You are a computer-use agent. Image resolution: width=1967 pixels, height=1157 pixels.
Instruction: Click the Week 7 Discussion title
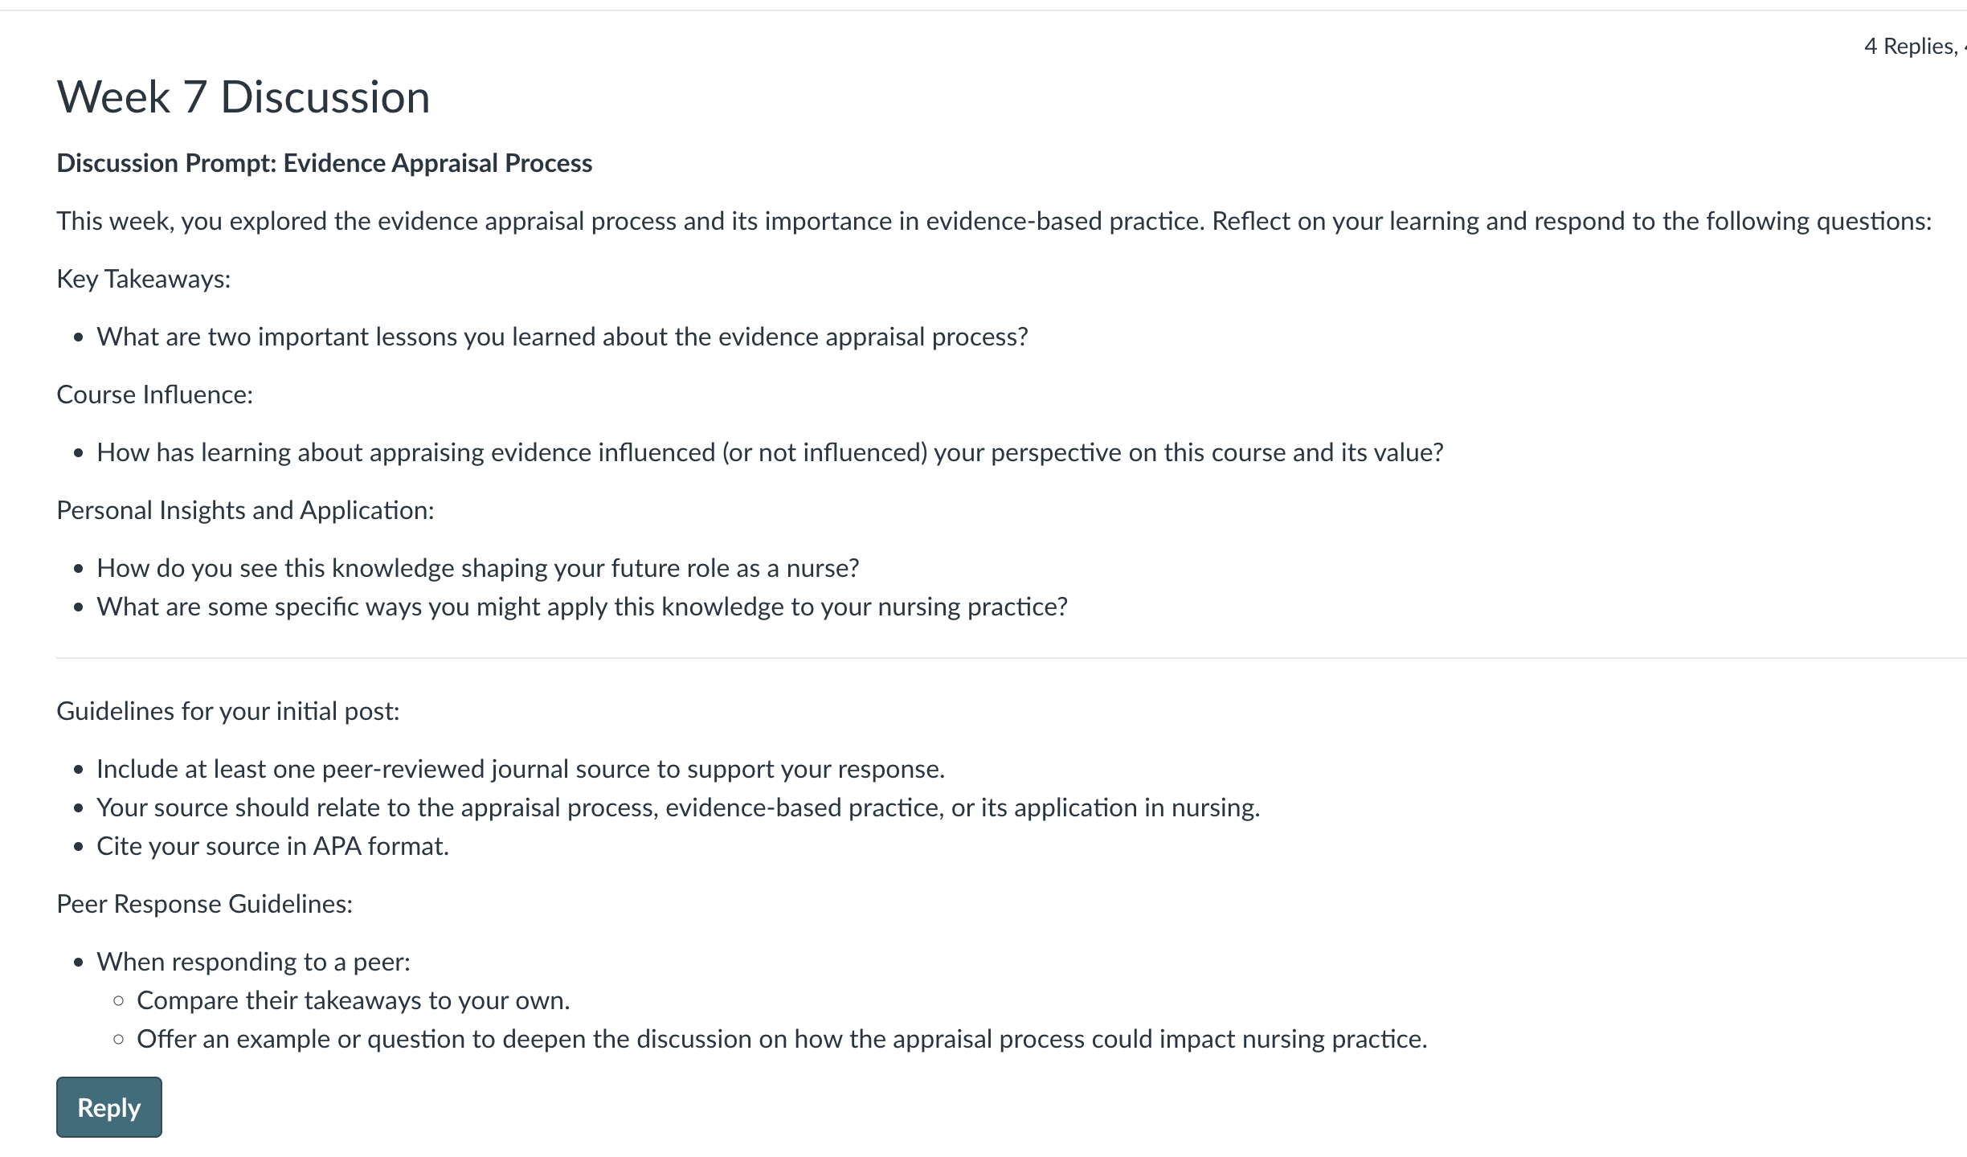243,97
